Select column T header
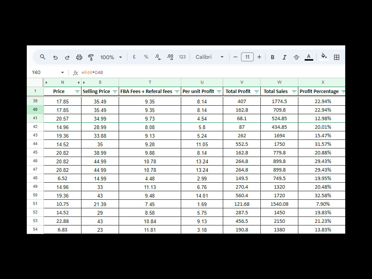This screenshot has width=372, height=279. pyautogui.click(x=150, y=82)
